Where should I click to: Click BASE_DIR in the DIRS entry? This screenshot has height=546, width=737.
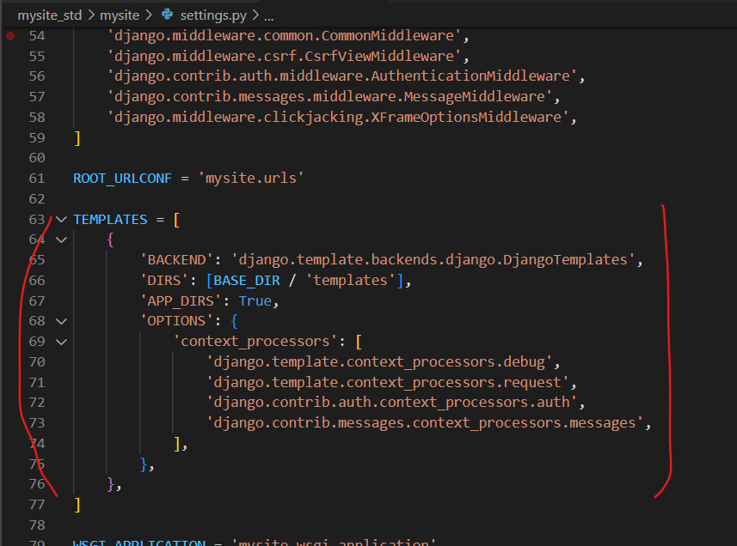[247, 281]
